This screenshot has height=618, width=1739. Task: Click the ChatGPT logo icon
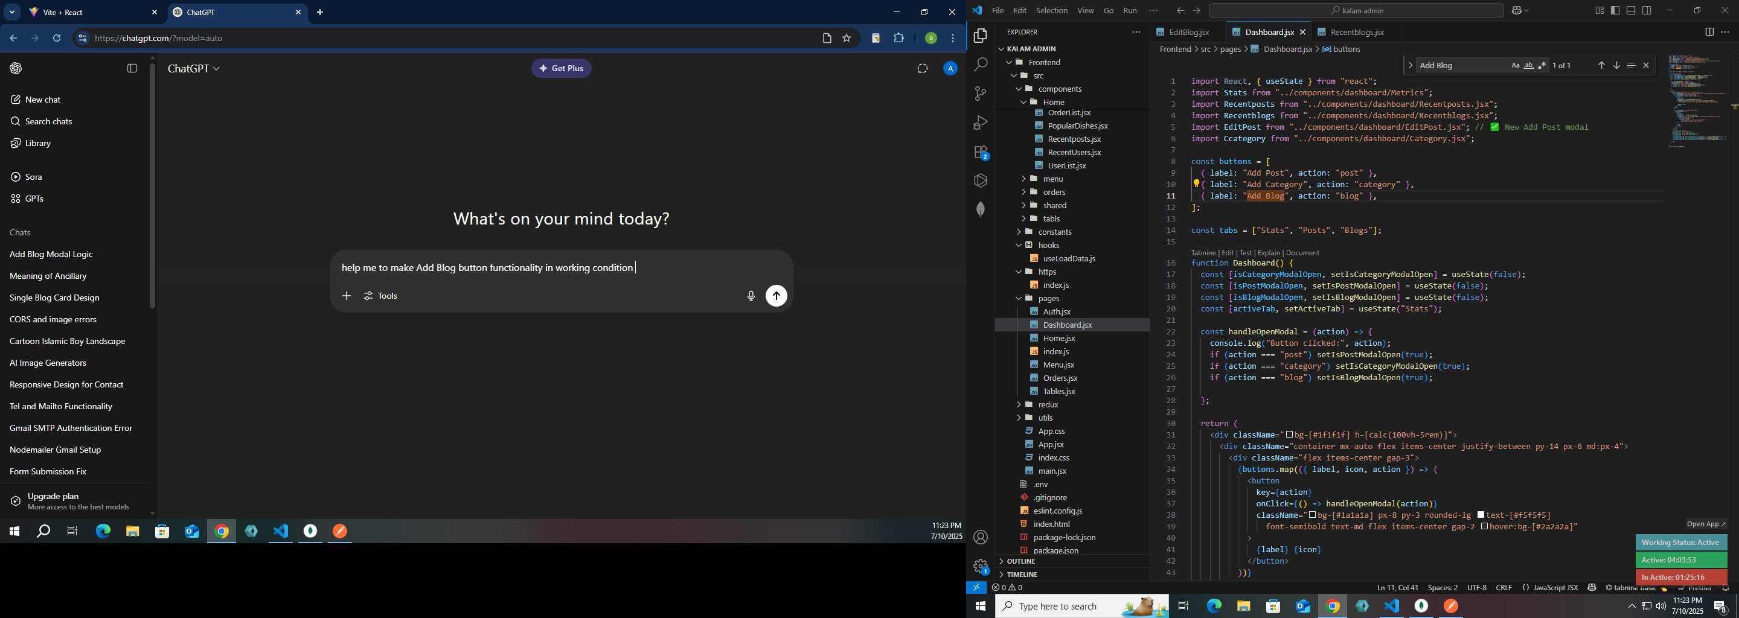coord(16,68)
